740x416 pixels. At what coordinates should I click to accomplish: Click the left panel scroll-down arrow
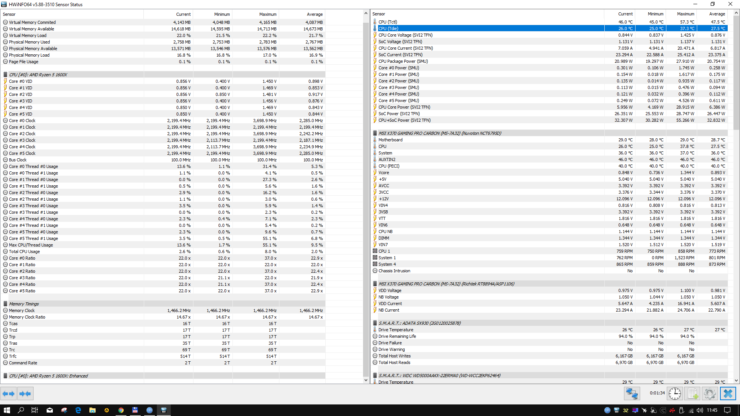click(x=366, y=380)
